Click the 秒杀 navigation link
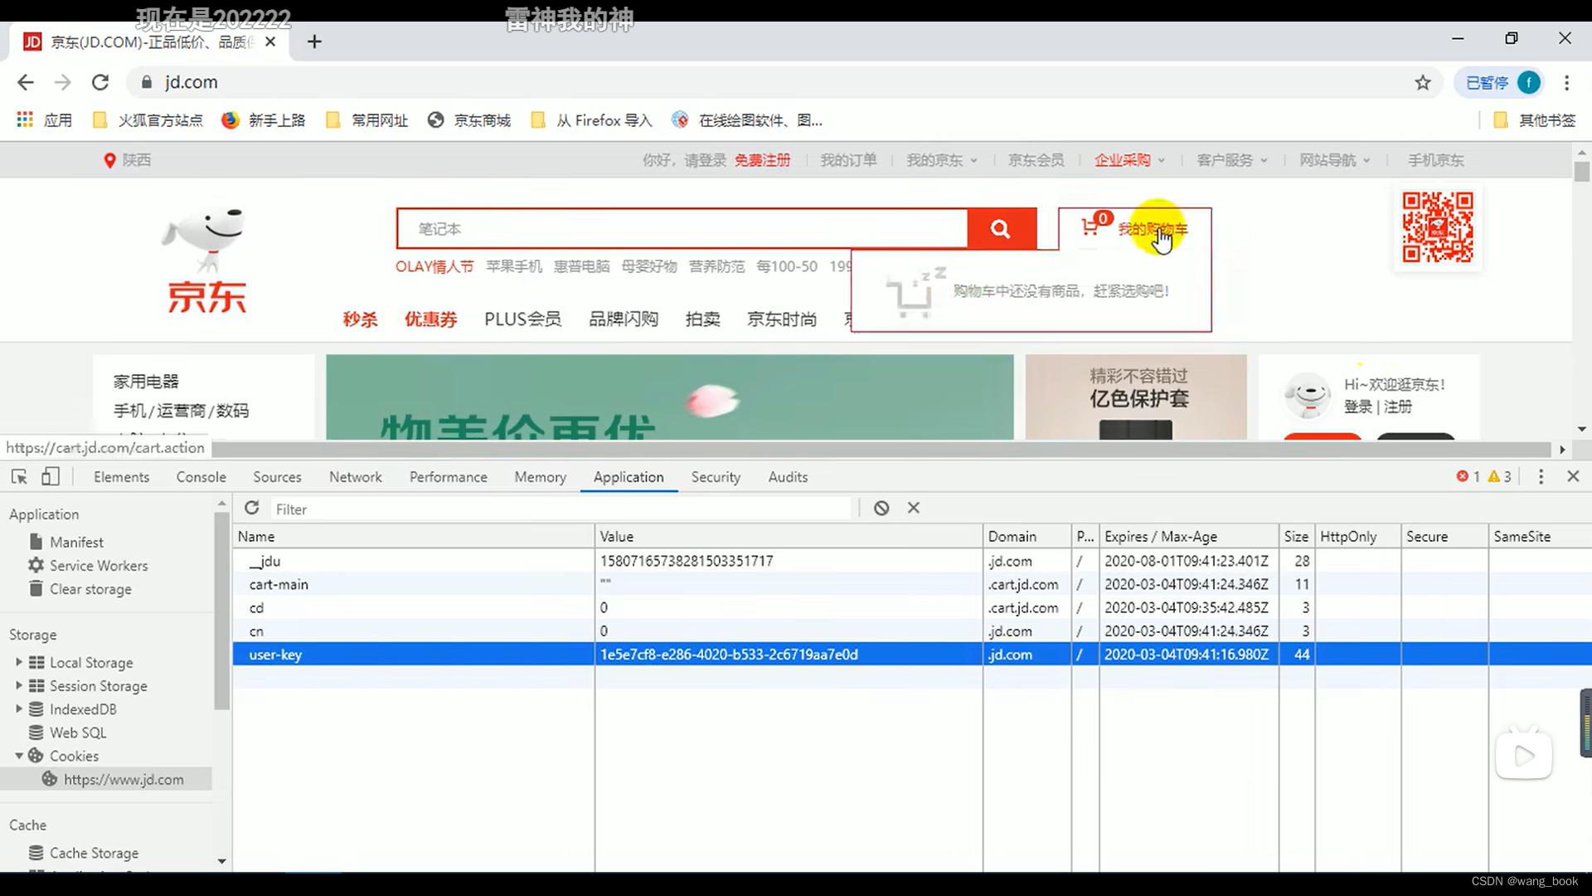Screen dimensions: 1592x896 click(360, 319)
